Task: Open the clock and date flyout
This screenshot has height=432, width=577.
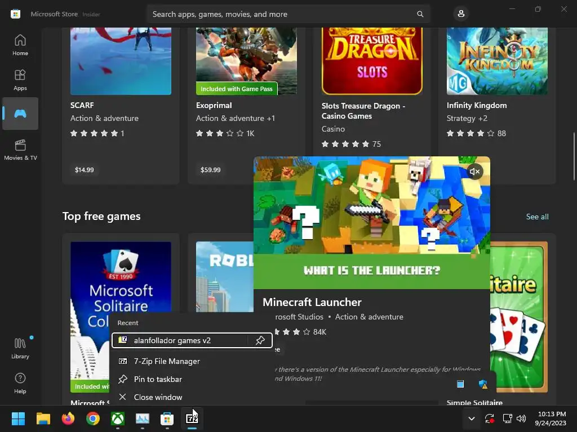Action: point(551,418)
